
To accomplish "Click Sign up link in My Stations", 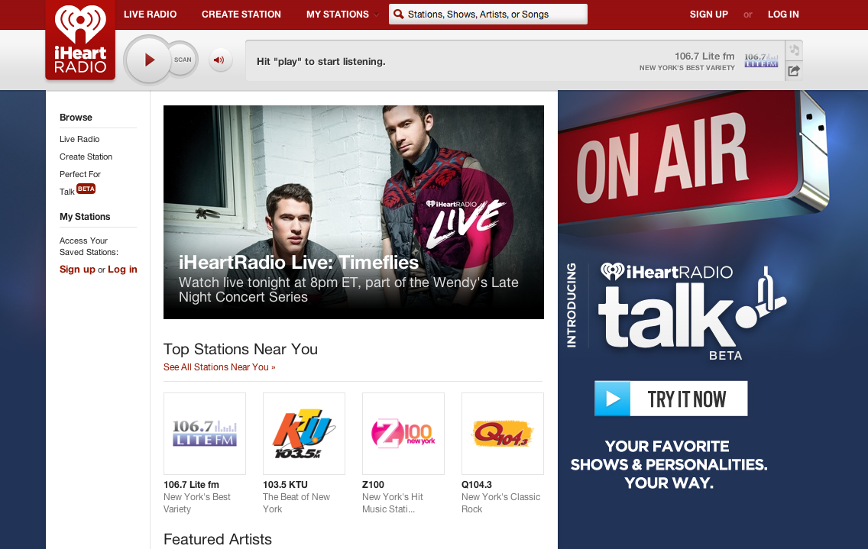I will [77, 270].
